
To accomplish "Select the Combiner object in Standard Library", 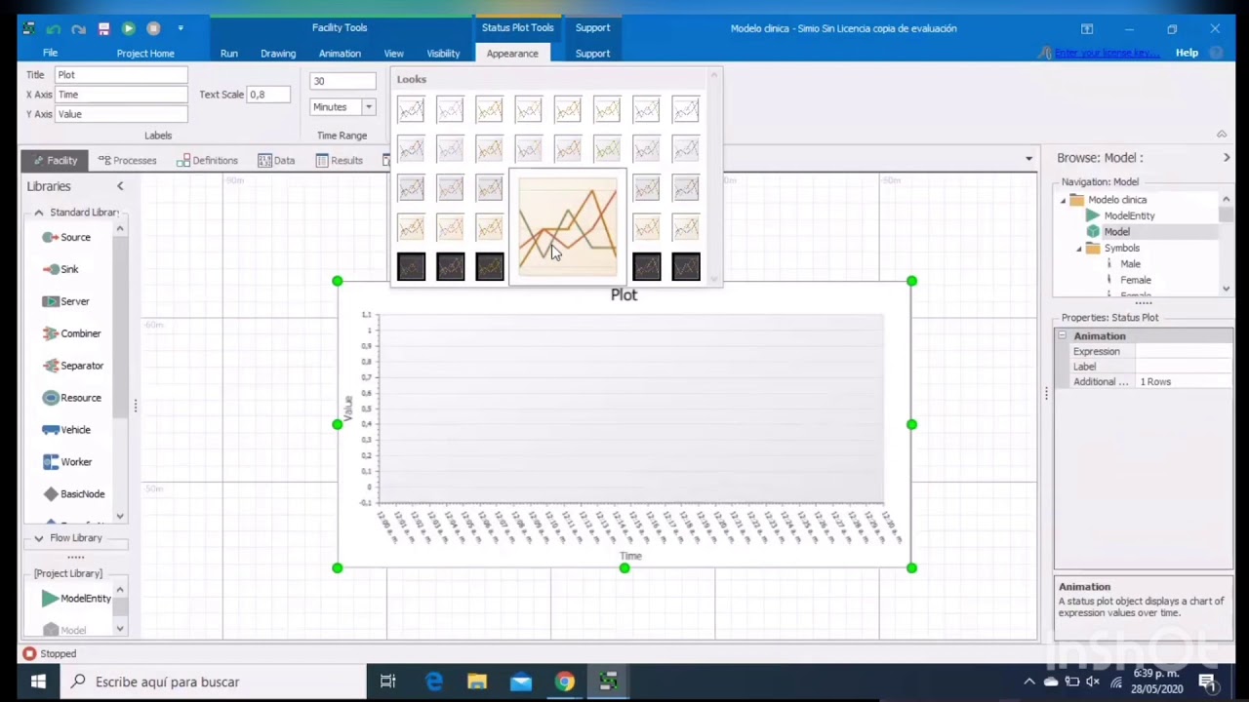I will [x=71, y=333].
